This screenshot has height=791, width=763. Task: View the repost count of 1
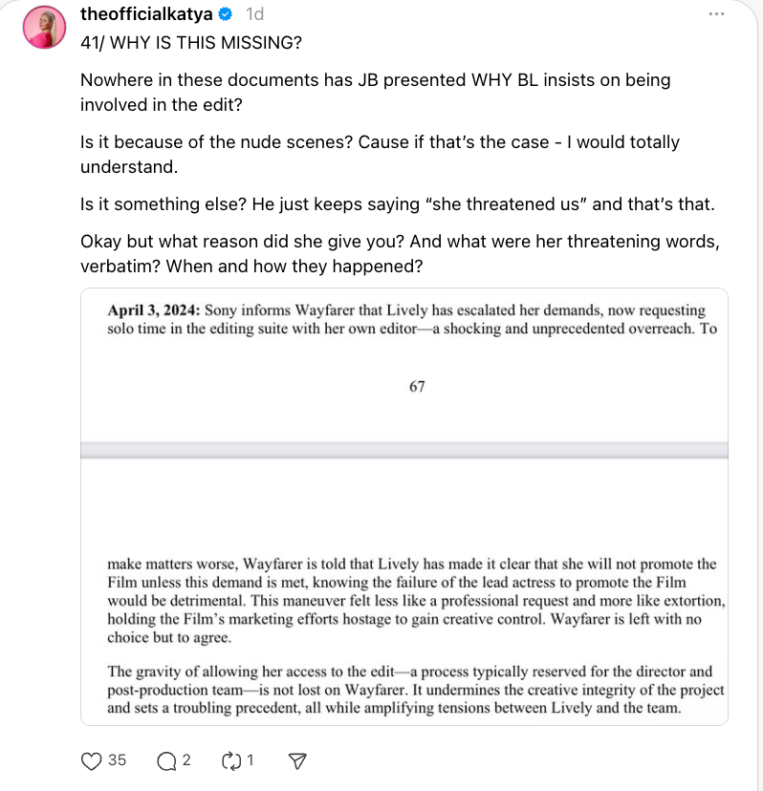click(x=250, y=760)
